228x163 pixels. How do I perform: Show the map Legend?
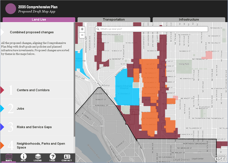38,158
